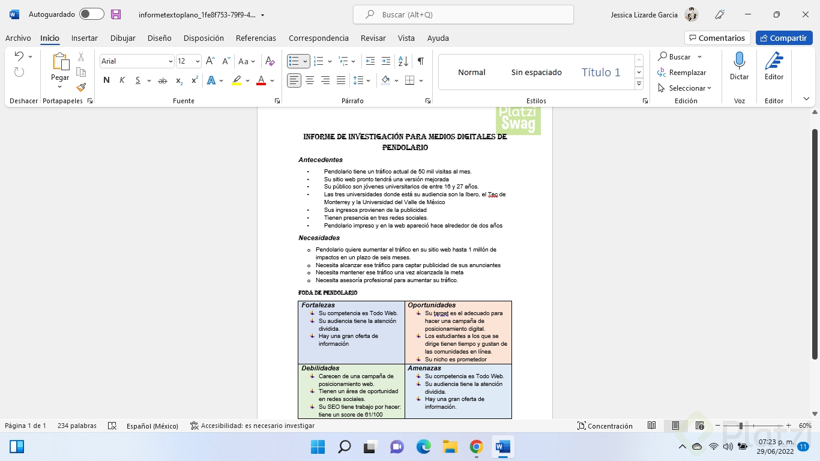This screenshot has width=820, height=461.
Task: Decrease the paragraph indent
Action: 370,61
